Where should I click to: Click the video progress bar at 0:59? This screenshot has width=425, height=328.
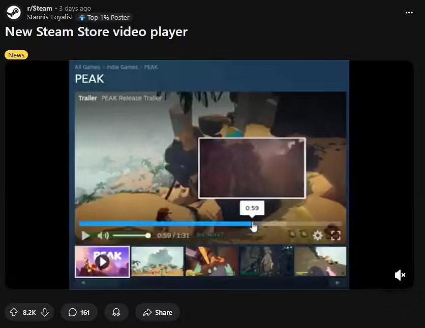click(x=253, y=223)
